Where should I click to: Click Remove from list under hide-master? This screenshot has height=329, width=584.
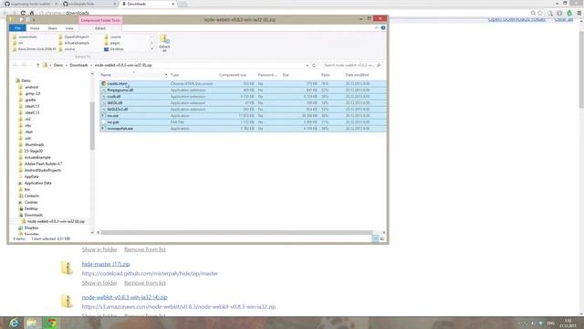[x=145, y=283]
